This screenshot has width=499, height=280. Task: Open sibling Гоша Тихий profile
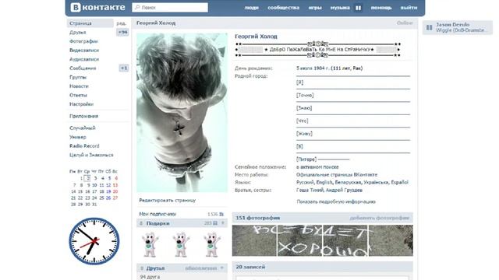(x=310, y=190)
